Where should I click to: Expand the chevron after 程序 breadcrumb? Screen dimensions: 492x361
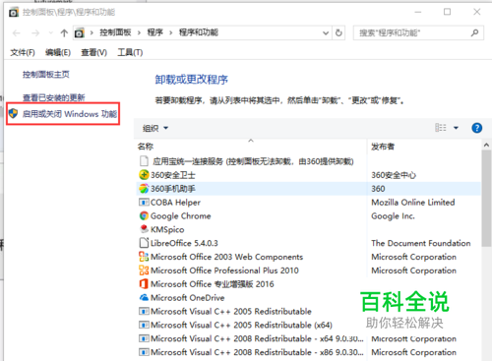(170, 32)
